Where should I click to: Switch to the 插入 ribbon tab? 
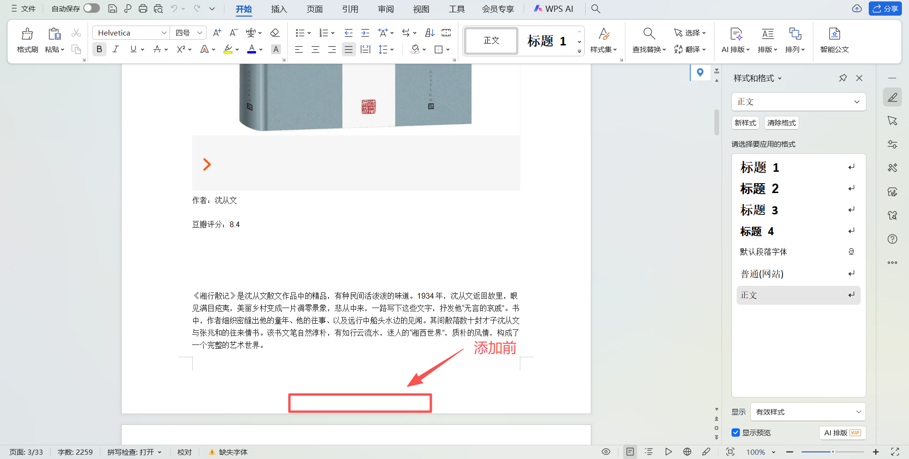(x=279, y=9)
